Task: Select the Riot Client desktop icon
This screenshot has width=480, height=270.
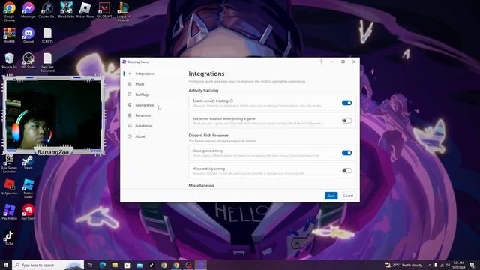Action: [x=28, y=212]
